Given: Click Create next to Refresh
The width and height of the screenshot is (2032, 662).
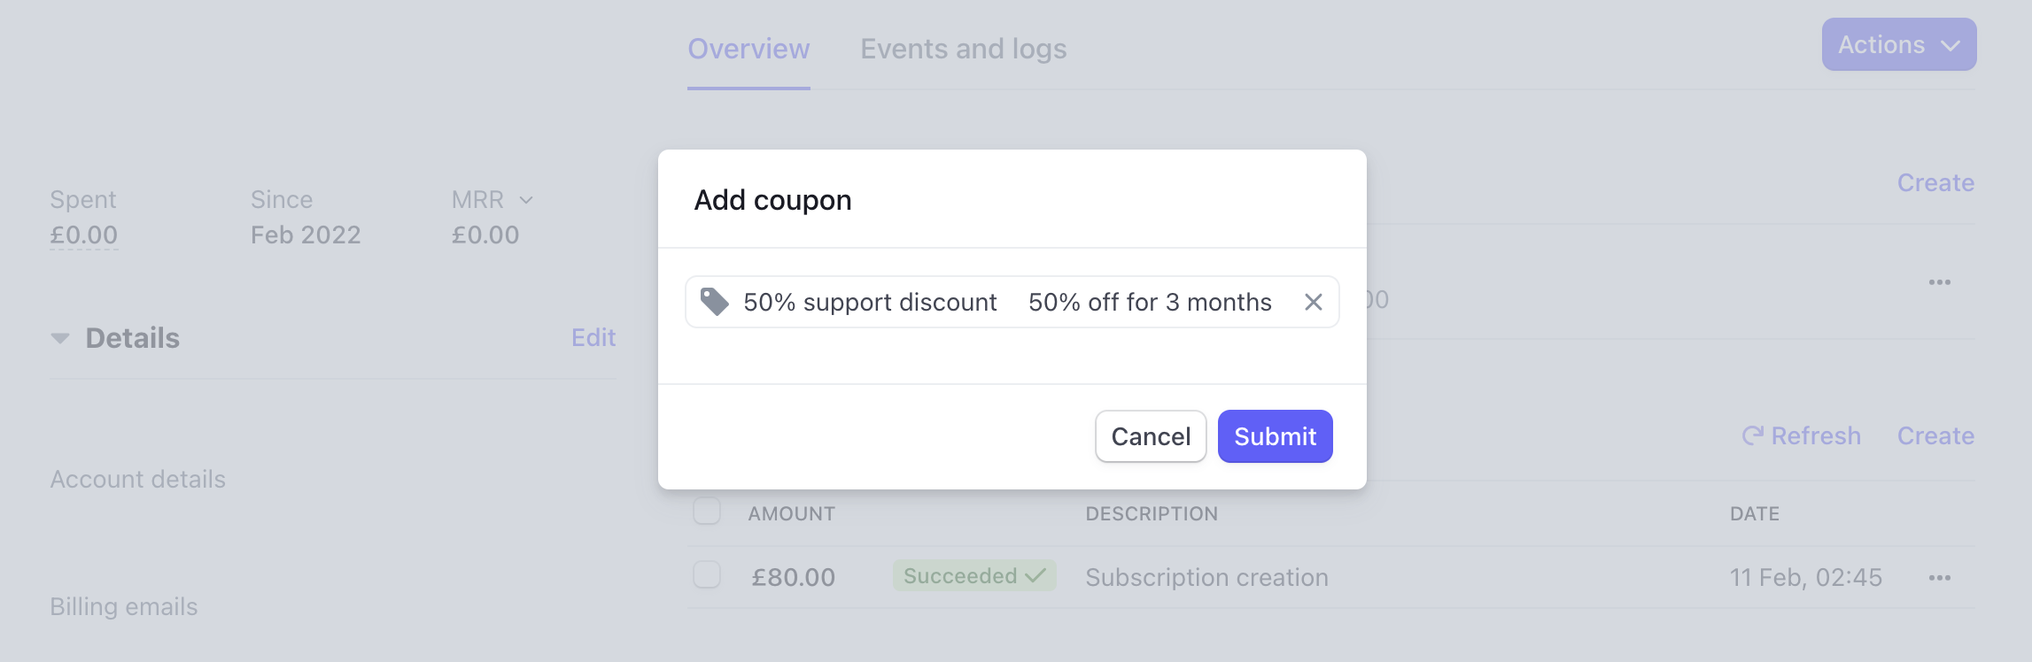Looking at the screenshot, I should pyautogui.click(x=1935, y=435).
